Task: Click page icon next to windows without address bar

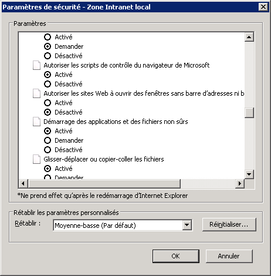Action: coord(36,93)
